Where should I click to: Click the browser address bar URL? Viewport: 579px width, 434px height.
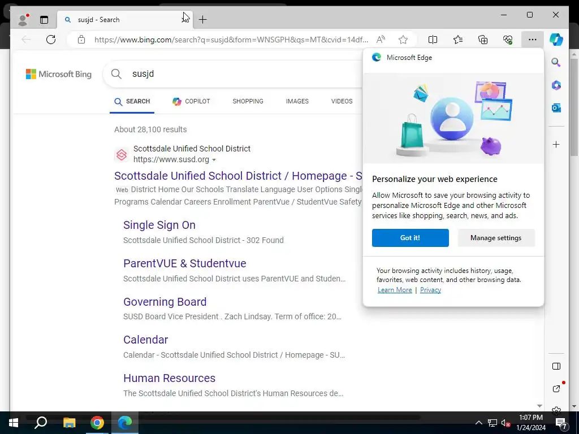coord(231,40)
